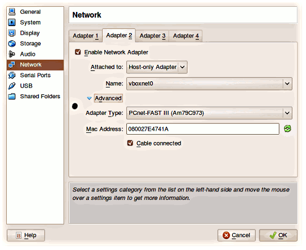Expand the vboxnet0 Name dropdown
This screenshot has width=306, height=250.
click(x=209, y=84)
